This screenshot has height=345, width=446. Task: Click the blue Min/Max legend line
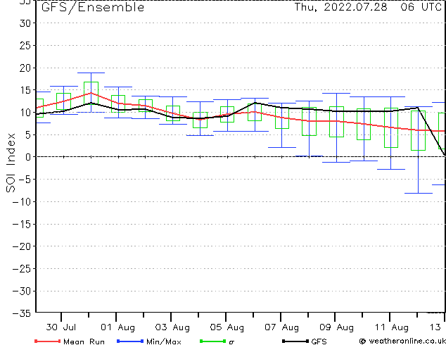(x=130, y=341)
